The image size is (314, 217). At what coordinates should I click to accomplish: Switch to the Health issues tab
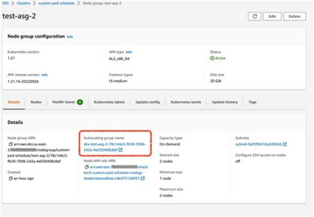click(67, 102)
